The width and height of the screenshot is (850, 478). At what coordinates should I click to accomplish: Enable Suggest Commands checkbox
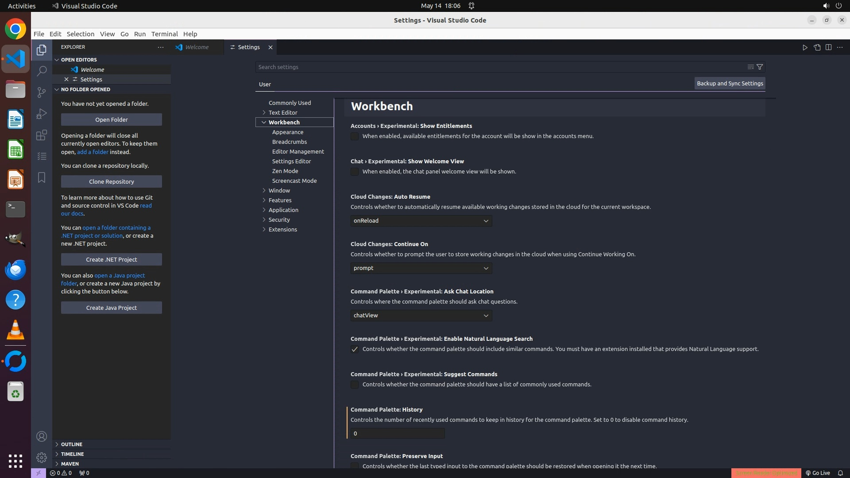coord(355,385)
